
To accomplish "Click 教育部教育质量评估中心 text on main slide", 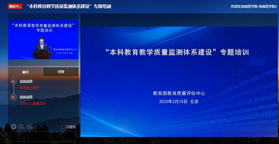I will (x=179, y=93).
